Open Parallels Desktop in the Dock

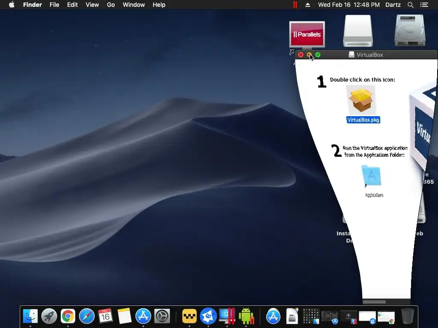click(227, 316)
